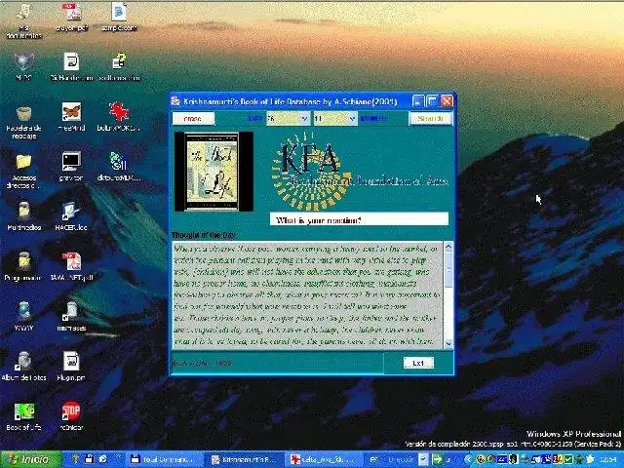Click the text scrollbar up arrow
Screen dimensions: 624x468
click(x=448, y=247)
